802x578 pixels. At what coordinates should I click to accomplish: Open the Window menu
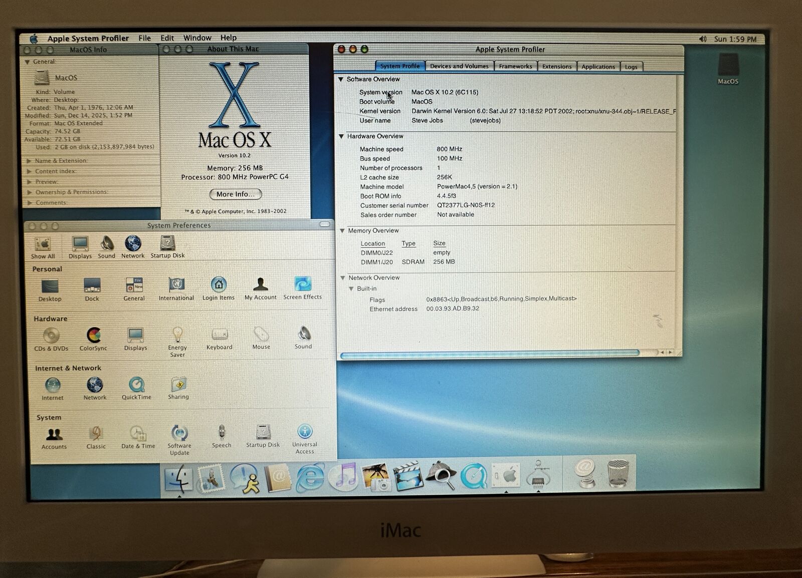[197, 38]
